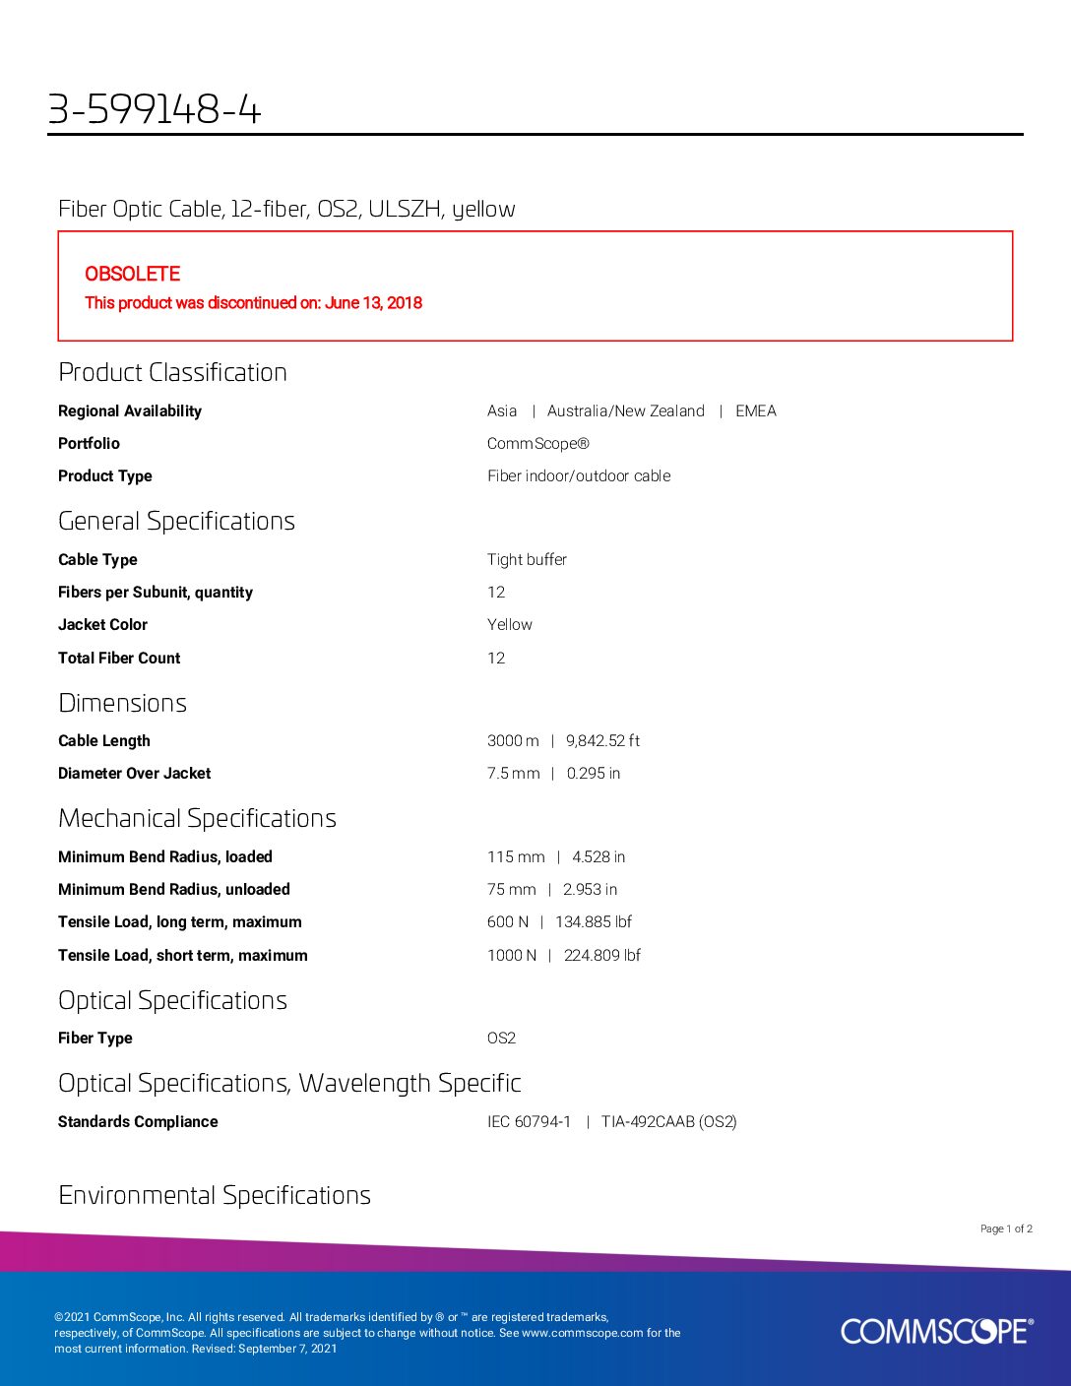The image size is (1071, 1386).
Task: Click the product number 3-599148-4 title
Action: [x=155, y=109]
